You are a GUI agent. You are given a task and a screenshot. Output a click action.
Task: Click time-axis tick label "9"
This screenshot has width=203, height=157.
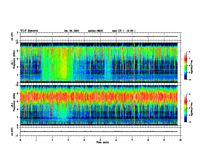pos(164,140)
